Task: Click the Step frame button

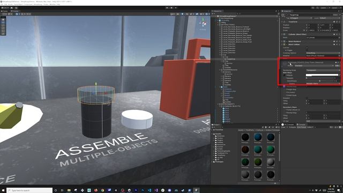Action: coord(176,8)
